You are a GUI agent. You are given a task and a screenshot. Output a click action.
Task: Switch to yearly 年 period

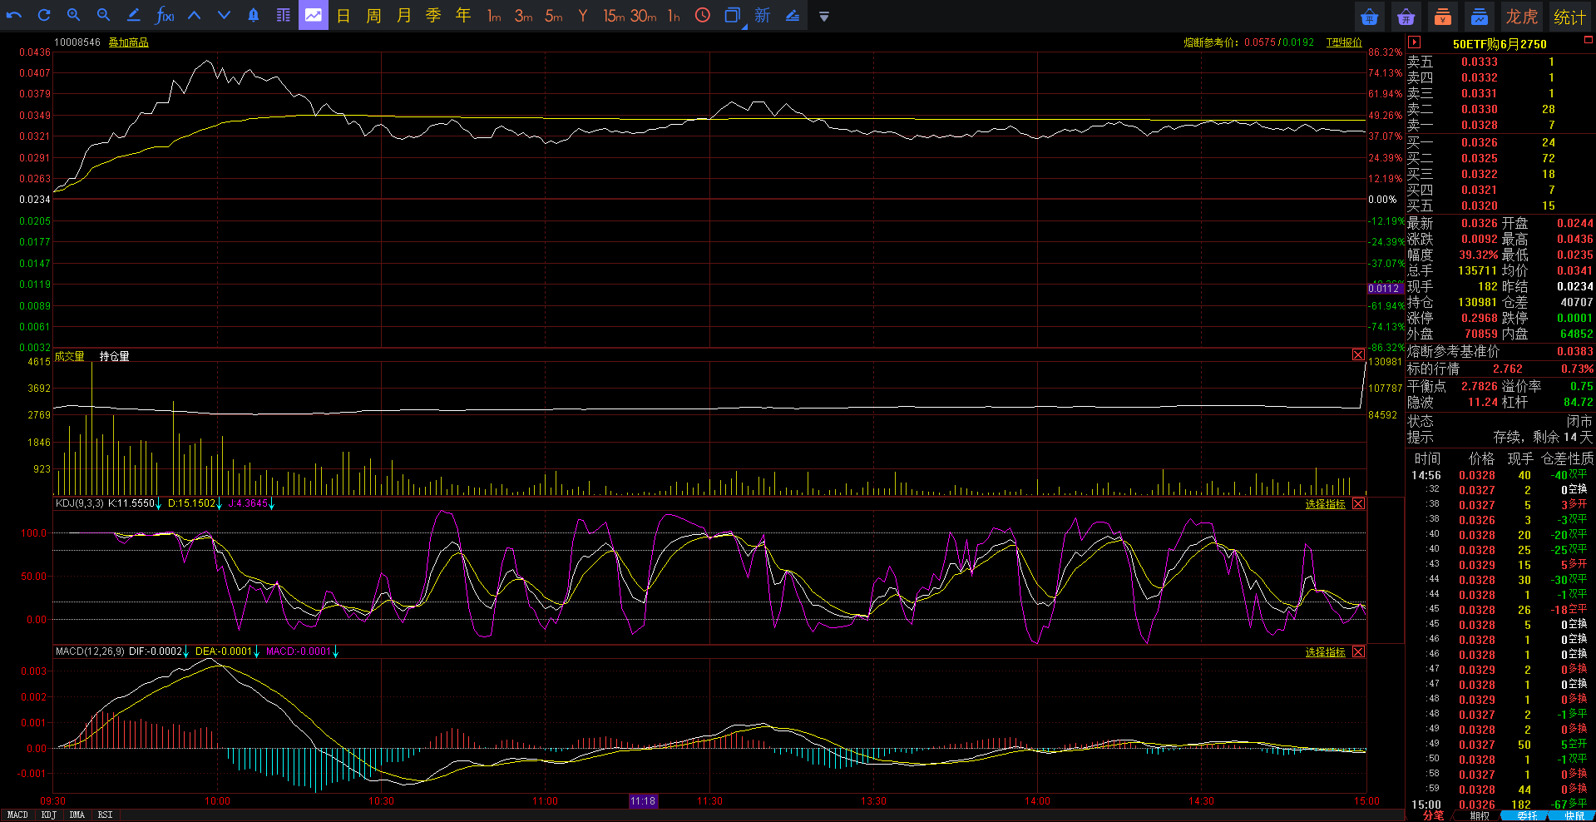463,15
